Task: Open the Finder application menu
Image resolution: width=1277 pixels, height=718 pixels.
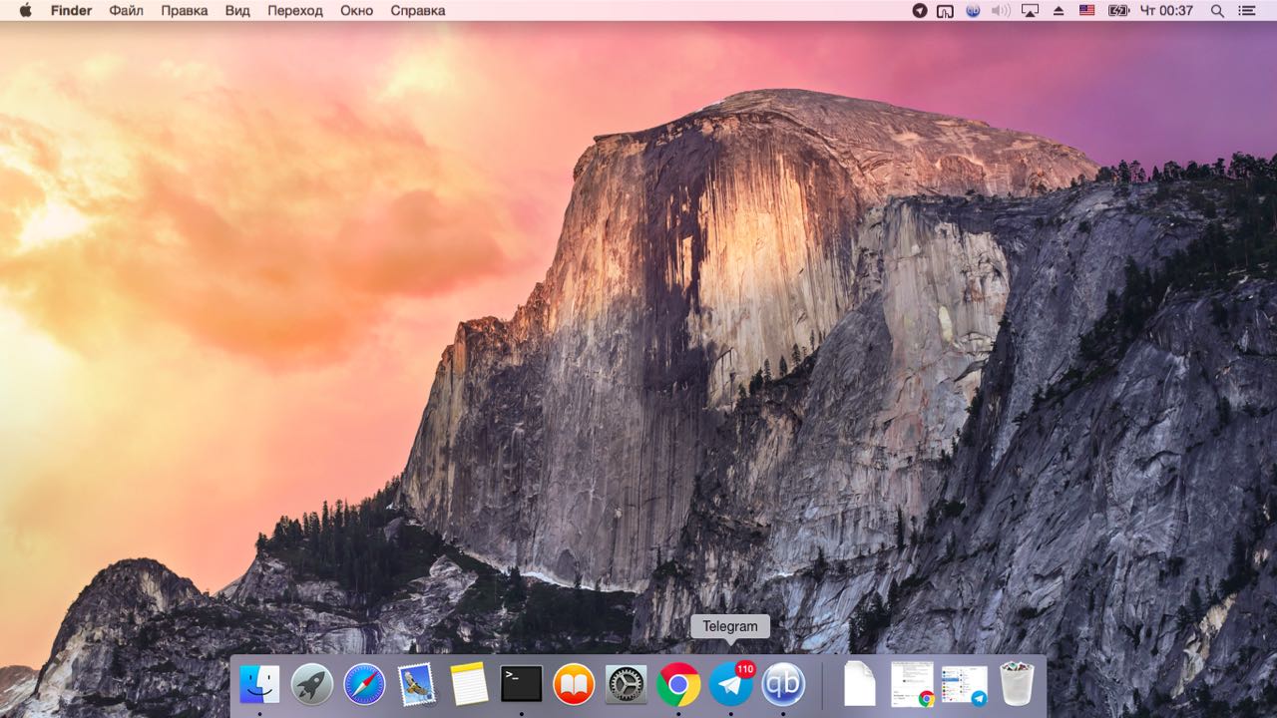Action: tap(71, 10)
